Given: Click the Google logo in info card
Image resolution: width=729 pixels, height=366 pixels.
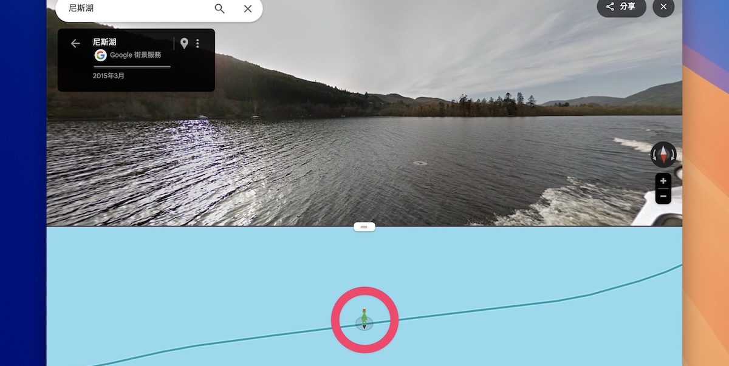Looking at the screenshot, I should [100, 55].
